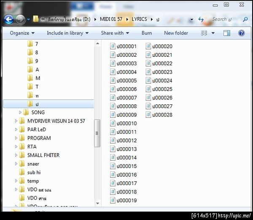The height and width of the screenshot is (220, 253).
Task: Expand the temp folder
Action: click(16, 181)
